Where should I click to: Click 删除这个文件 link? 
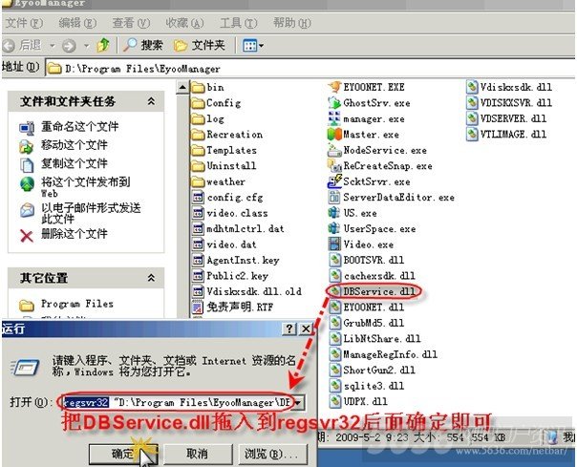(x=74, y=234)
